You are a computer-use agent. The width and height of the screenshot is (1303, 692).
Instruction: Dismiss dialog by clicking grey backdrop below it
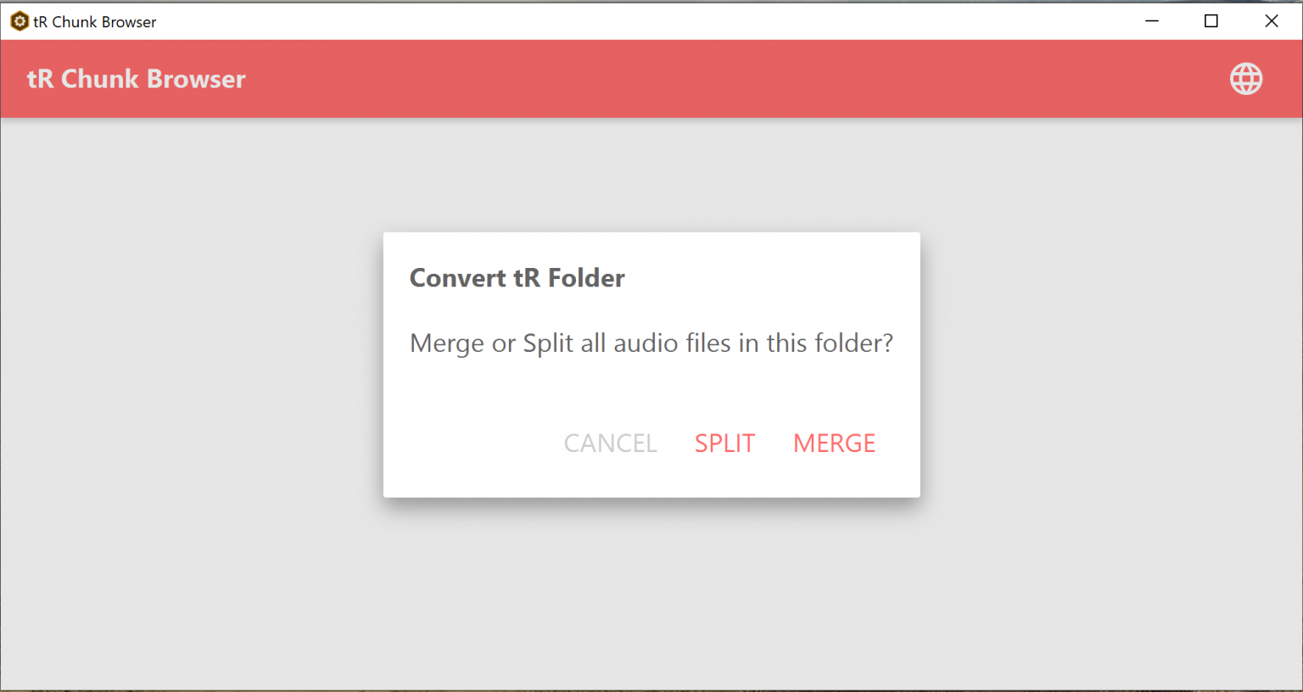[651, 594]
